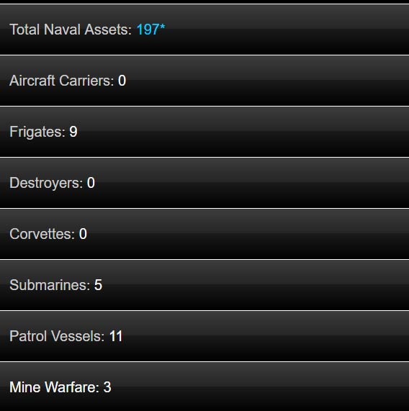Click the Destroyers label

(46, 183)
